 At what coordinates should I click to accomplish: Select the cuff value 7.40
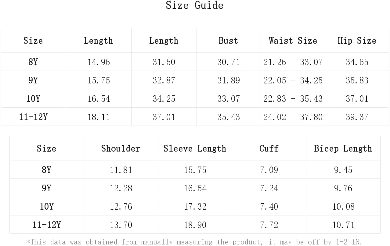click(x=269, y=207)
